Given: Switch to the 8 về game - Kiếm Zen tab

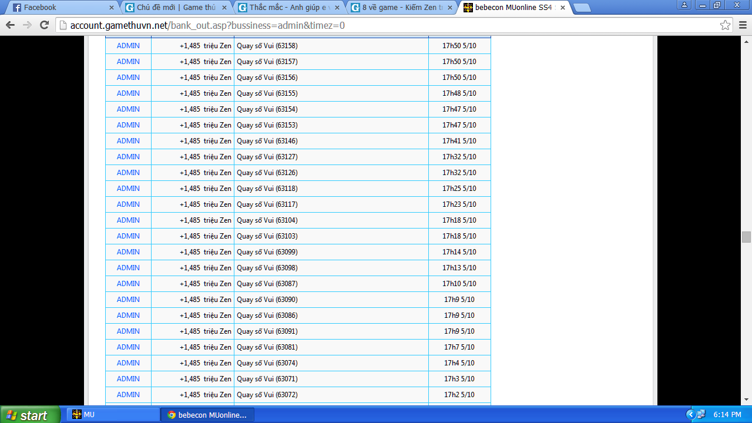Looking at the screenshot, I should point(402,8).
